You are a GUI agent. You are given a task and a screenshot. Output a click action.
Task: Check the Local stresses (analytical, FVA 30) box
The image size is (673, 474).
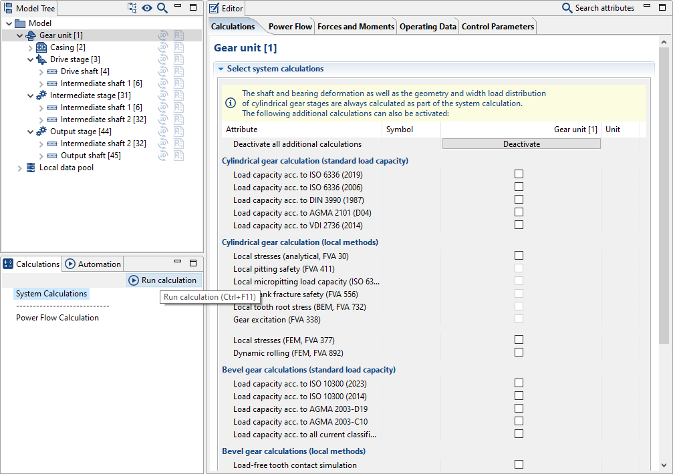point(519,256)
